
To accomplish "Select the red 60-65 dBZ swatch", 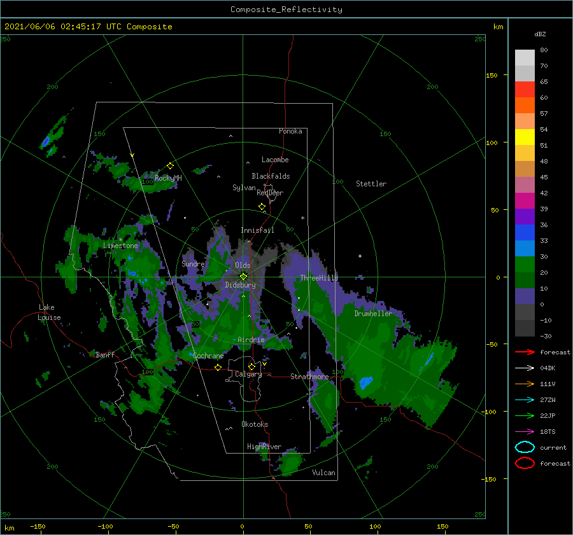I will 525,90.
